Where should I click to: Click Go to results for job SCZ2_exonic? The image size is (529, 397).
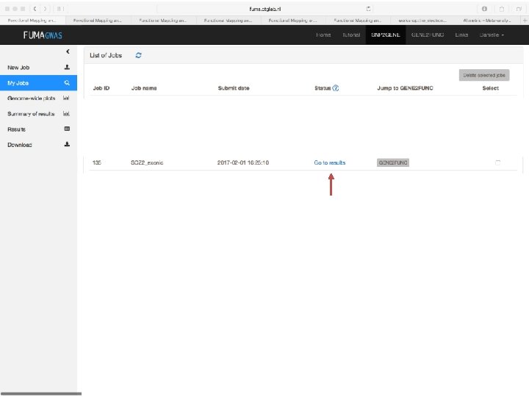tap(330, 162)
